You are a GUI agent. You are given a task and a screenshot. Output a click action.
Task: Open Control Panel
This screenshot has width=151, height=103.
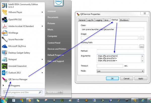[x=54, y=43]
